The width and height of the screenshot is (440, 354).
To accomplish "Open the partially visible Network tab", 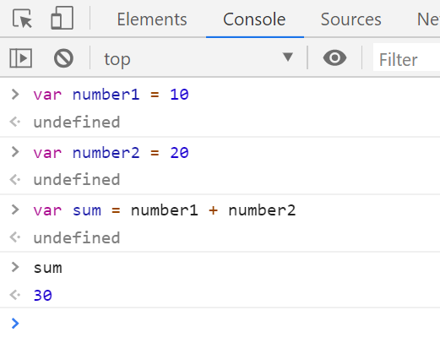I will [428, 19].
